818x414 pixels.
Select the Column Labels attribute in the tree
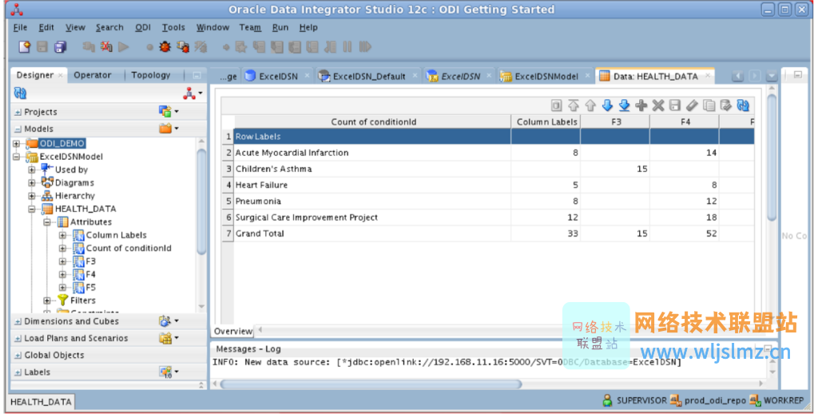tap(117, 235)
